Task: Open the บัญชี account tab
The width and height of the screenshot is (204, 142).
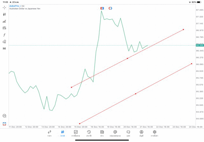Action: pyautogui.click(x=141, y=133)
